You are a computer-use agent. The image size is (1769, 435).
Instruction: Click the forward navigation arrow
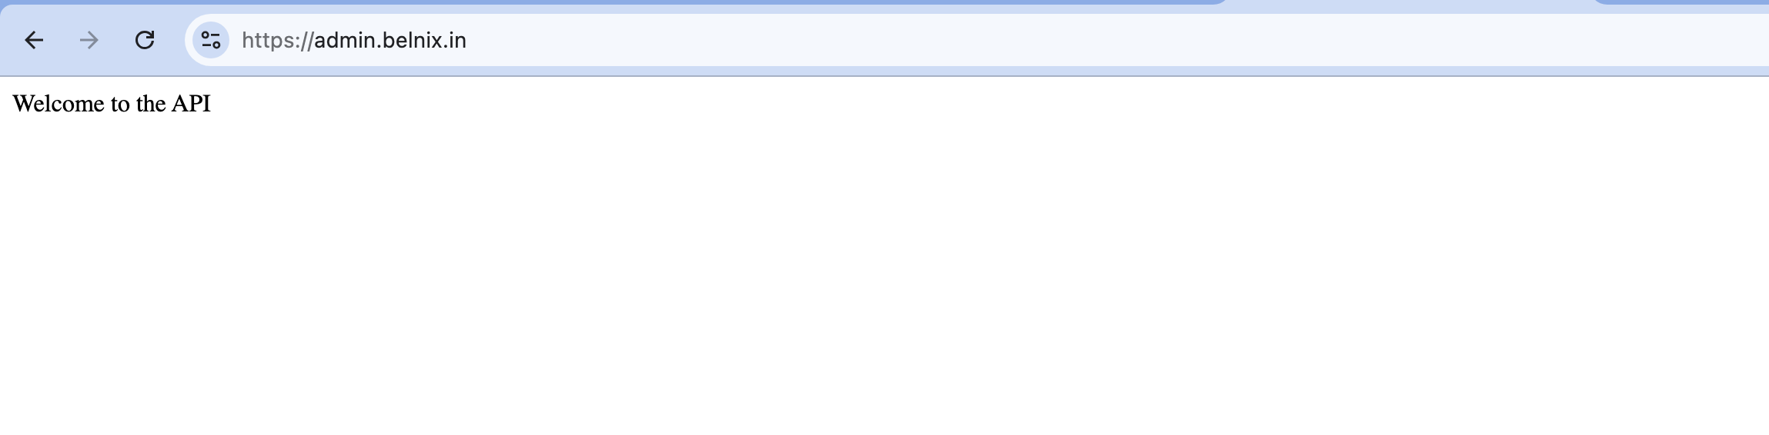(x=89, y=40)
